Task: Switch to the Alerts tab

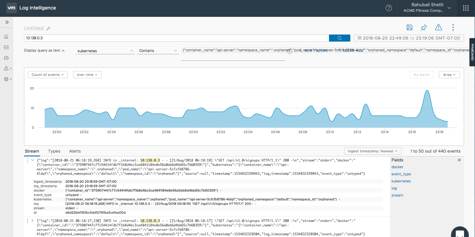Action: (75, 151)
